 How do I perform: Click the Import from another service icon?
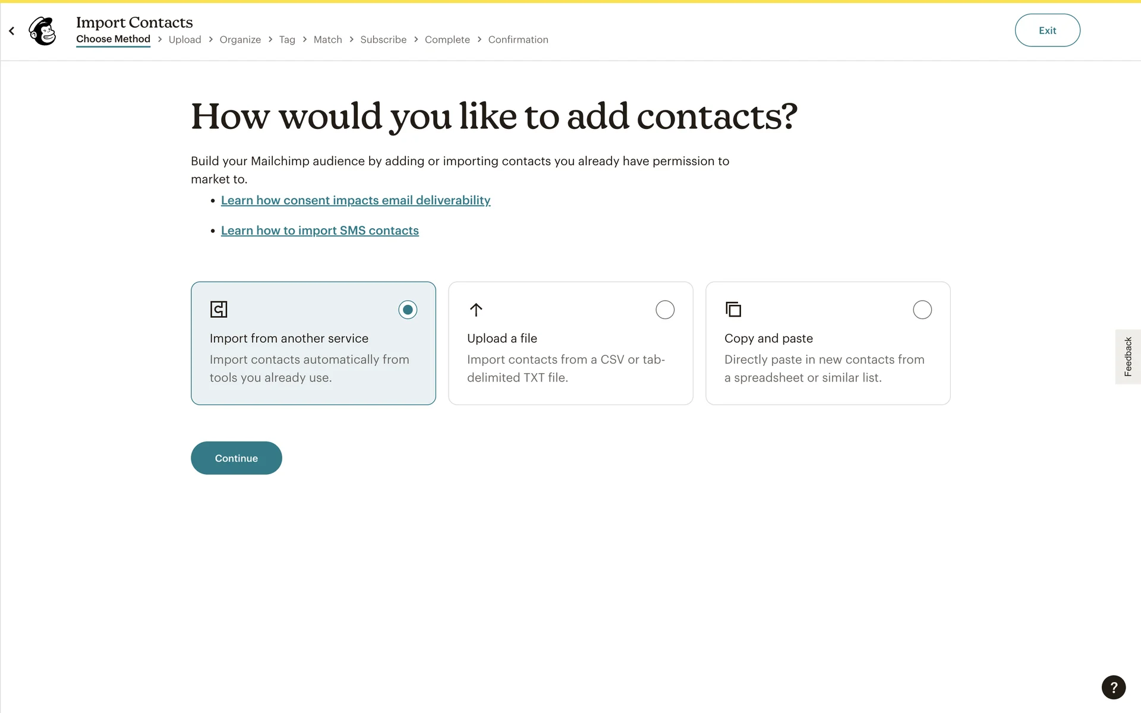click(219, 310)
